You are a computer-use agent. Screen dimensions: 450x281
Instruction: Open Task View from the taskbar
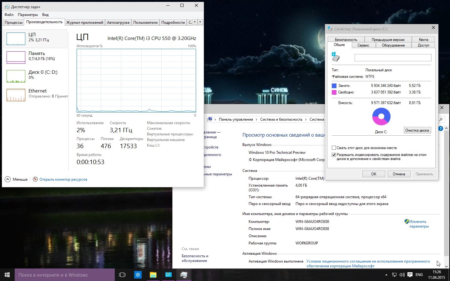tap(122, 275)
